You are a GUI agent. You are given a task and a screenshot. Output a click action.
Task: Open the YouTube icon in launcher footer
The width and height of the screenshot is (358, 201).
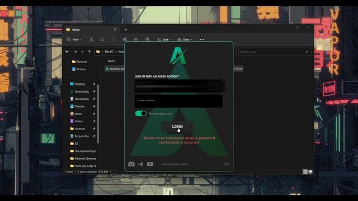click(150, 164)
